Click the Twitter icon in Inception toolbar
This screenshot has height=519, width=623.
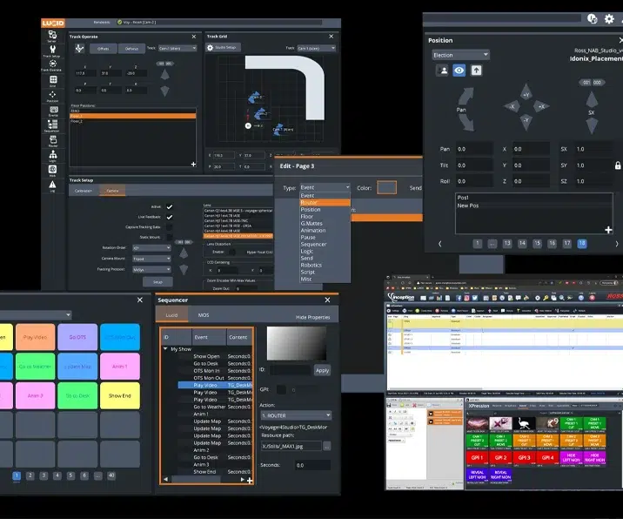(474, 298)
